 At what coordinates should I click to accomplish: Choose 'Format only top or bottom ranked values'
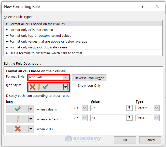click(40, 35)
